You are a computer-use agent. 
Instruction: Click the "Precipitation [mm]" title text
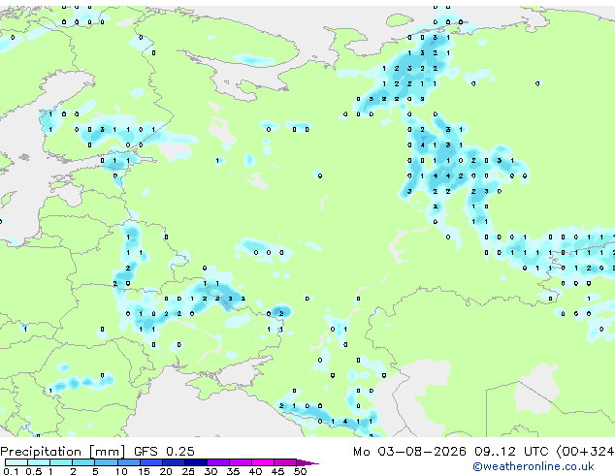click(63, 452)
